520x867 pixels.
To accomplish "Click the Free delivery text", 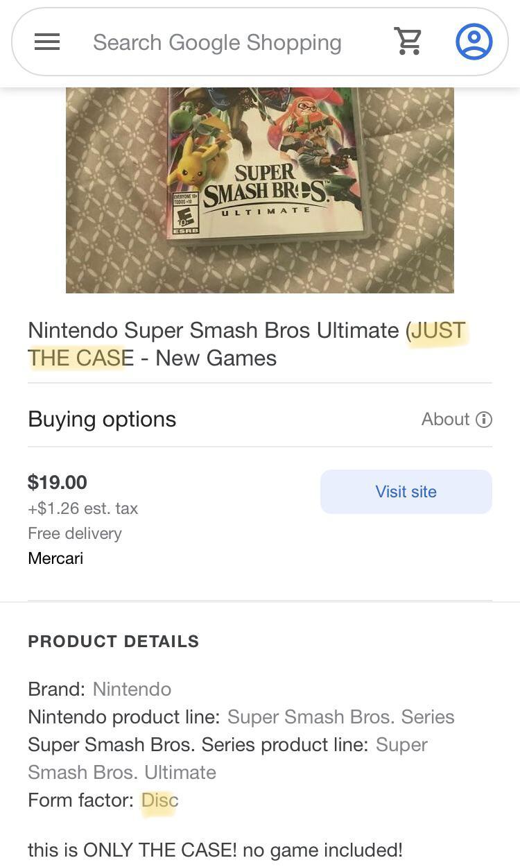I will click(x=74, y=533).
